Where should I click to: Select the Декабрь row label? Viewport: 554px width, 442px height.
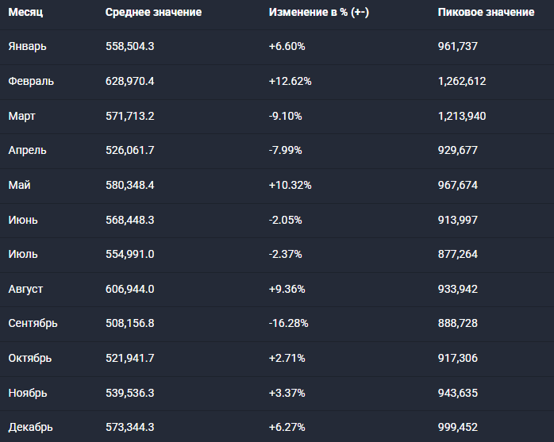31,427
